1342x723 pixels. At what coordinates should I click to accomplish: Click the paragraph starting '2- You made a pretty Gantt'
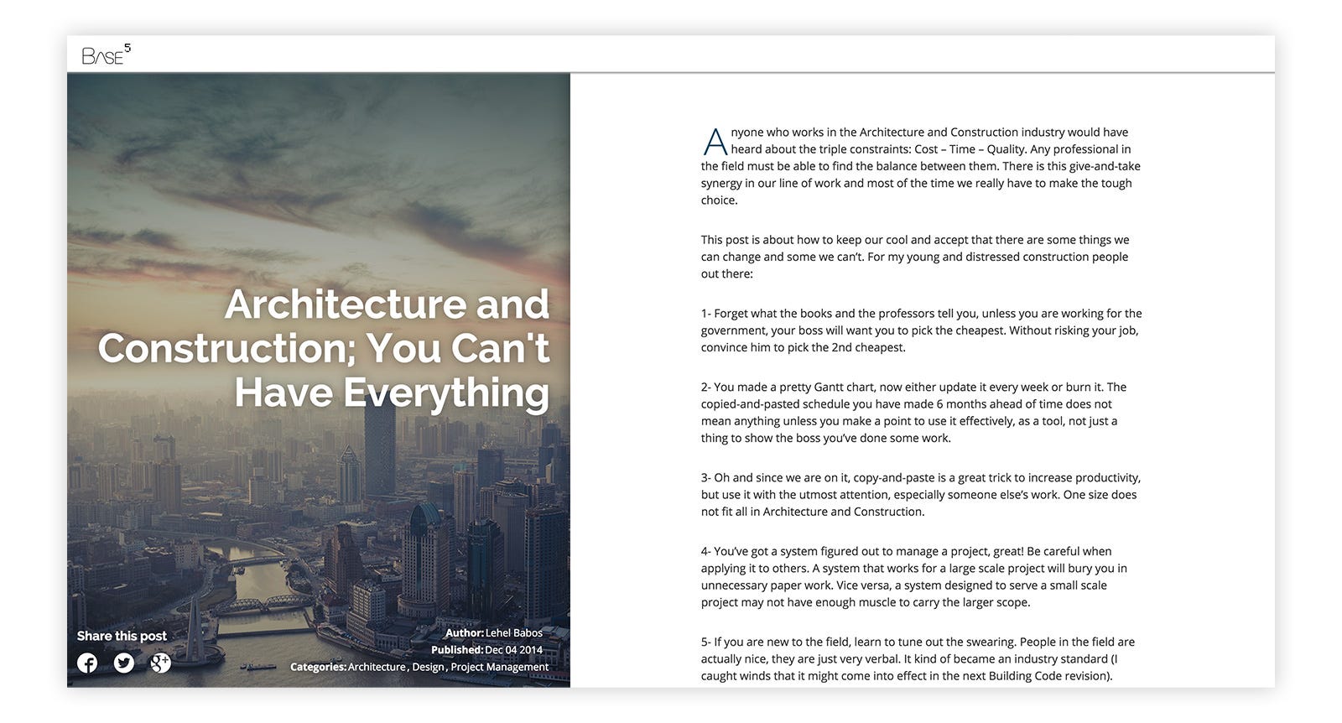coord(913,413)
